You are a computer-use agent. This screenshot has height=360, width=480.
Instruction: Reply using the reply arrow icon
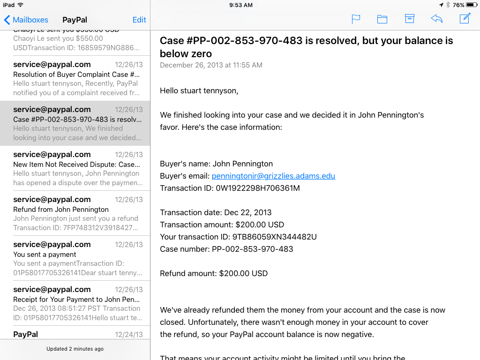click(436, 19)
